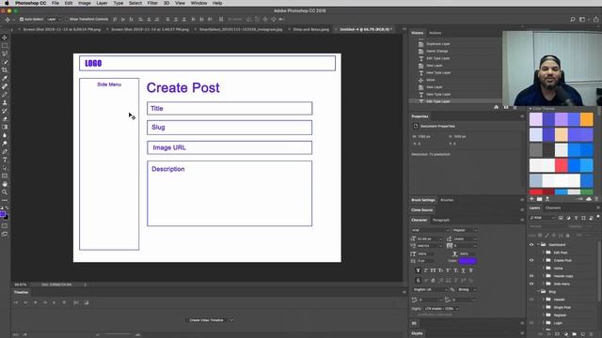Open the English: UK language dropdown

tap(430, 290)
